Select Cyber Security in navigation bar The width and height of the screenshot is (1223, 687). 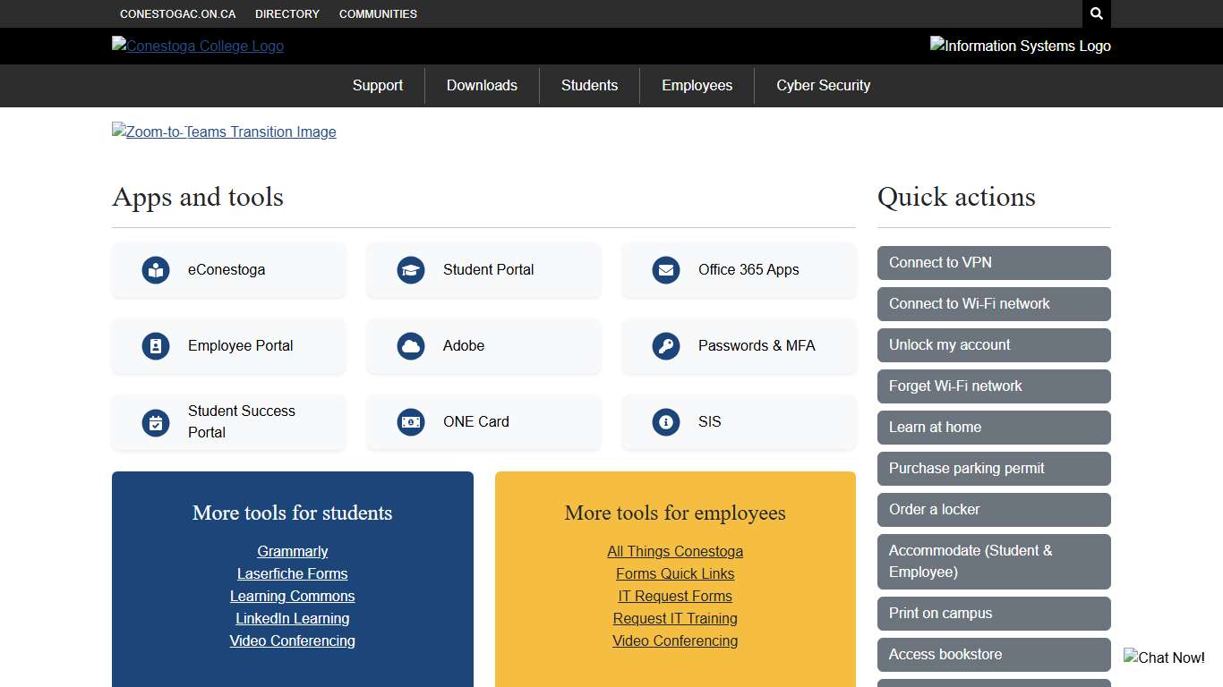pos(823,86)
